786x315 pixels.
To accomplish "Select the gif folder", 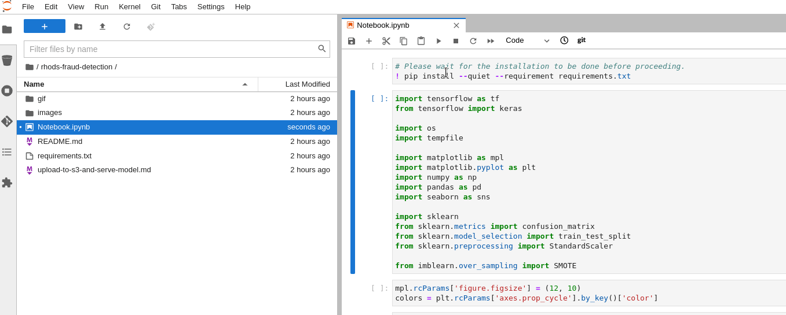I will (x=177, y=99).
